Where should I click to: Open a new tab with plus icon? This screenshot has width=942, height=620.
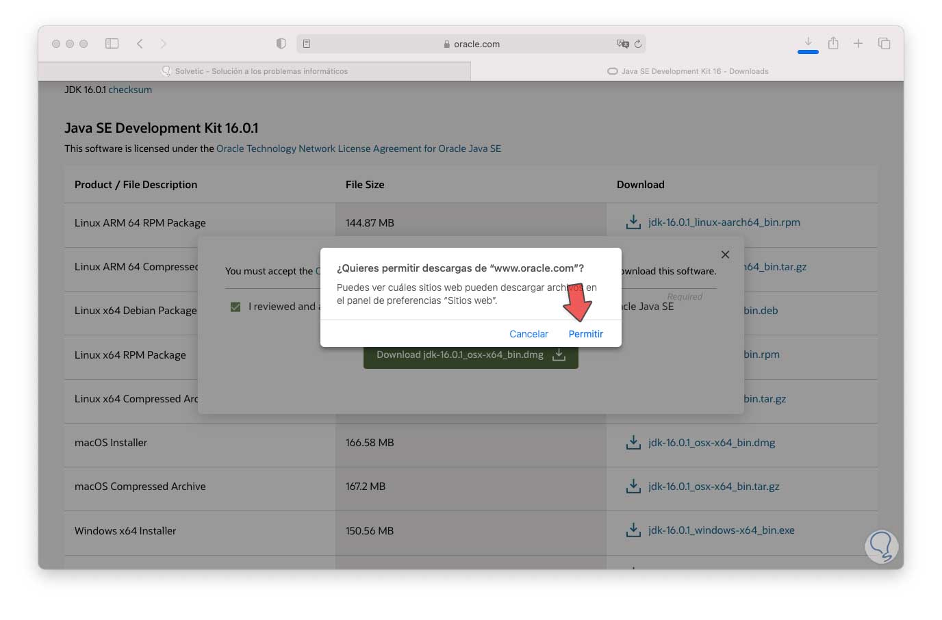[x=858, y=43]
